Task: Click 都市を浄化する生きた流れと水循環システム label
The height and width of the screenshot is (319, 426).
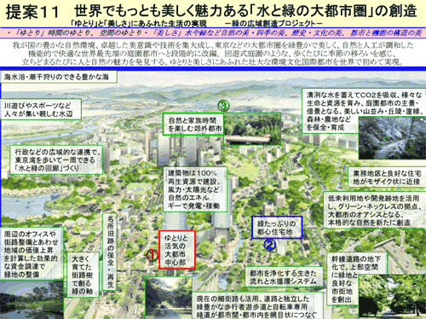Action: click(x=284, y=277)
